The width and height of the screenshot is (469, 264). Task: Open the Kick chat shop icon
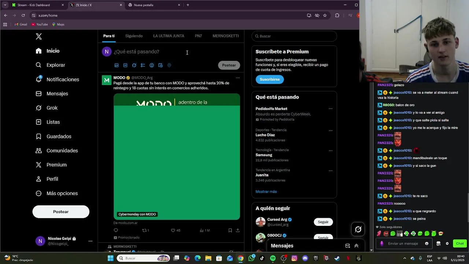coord(438,243)
